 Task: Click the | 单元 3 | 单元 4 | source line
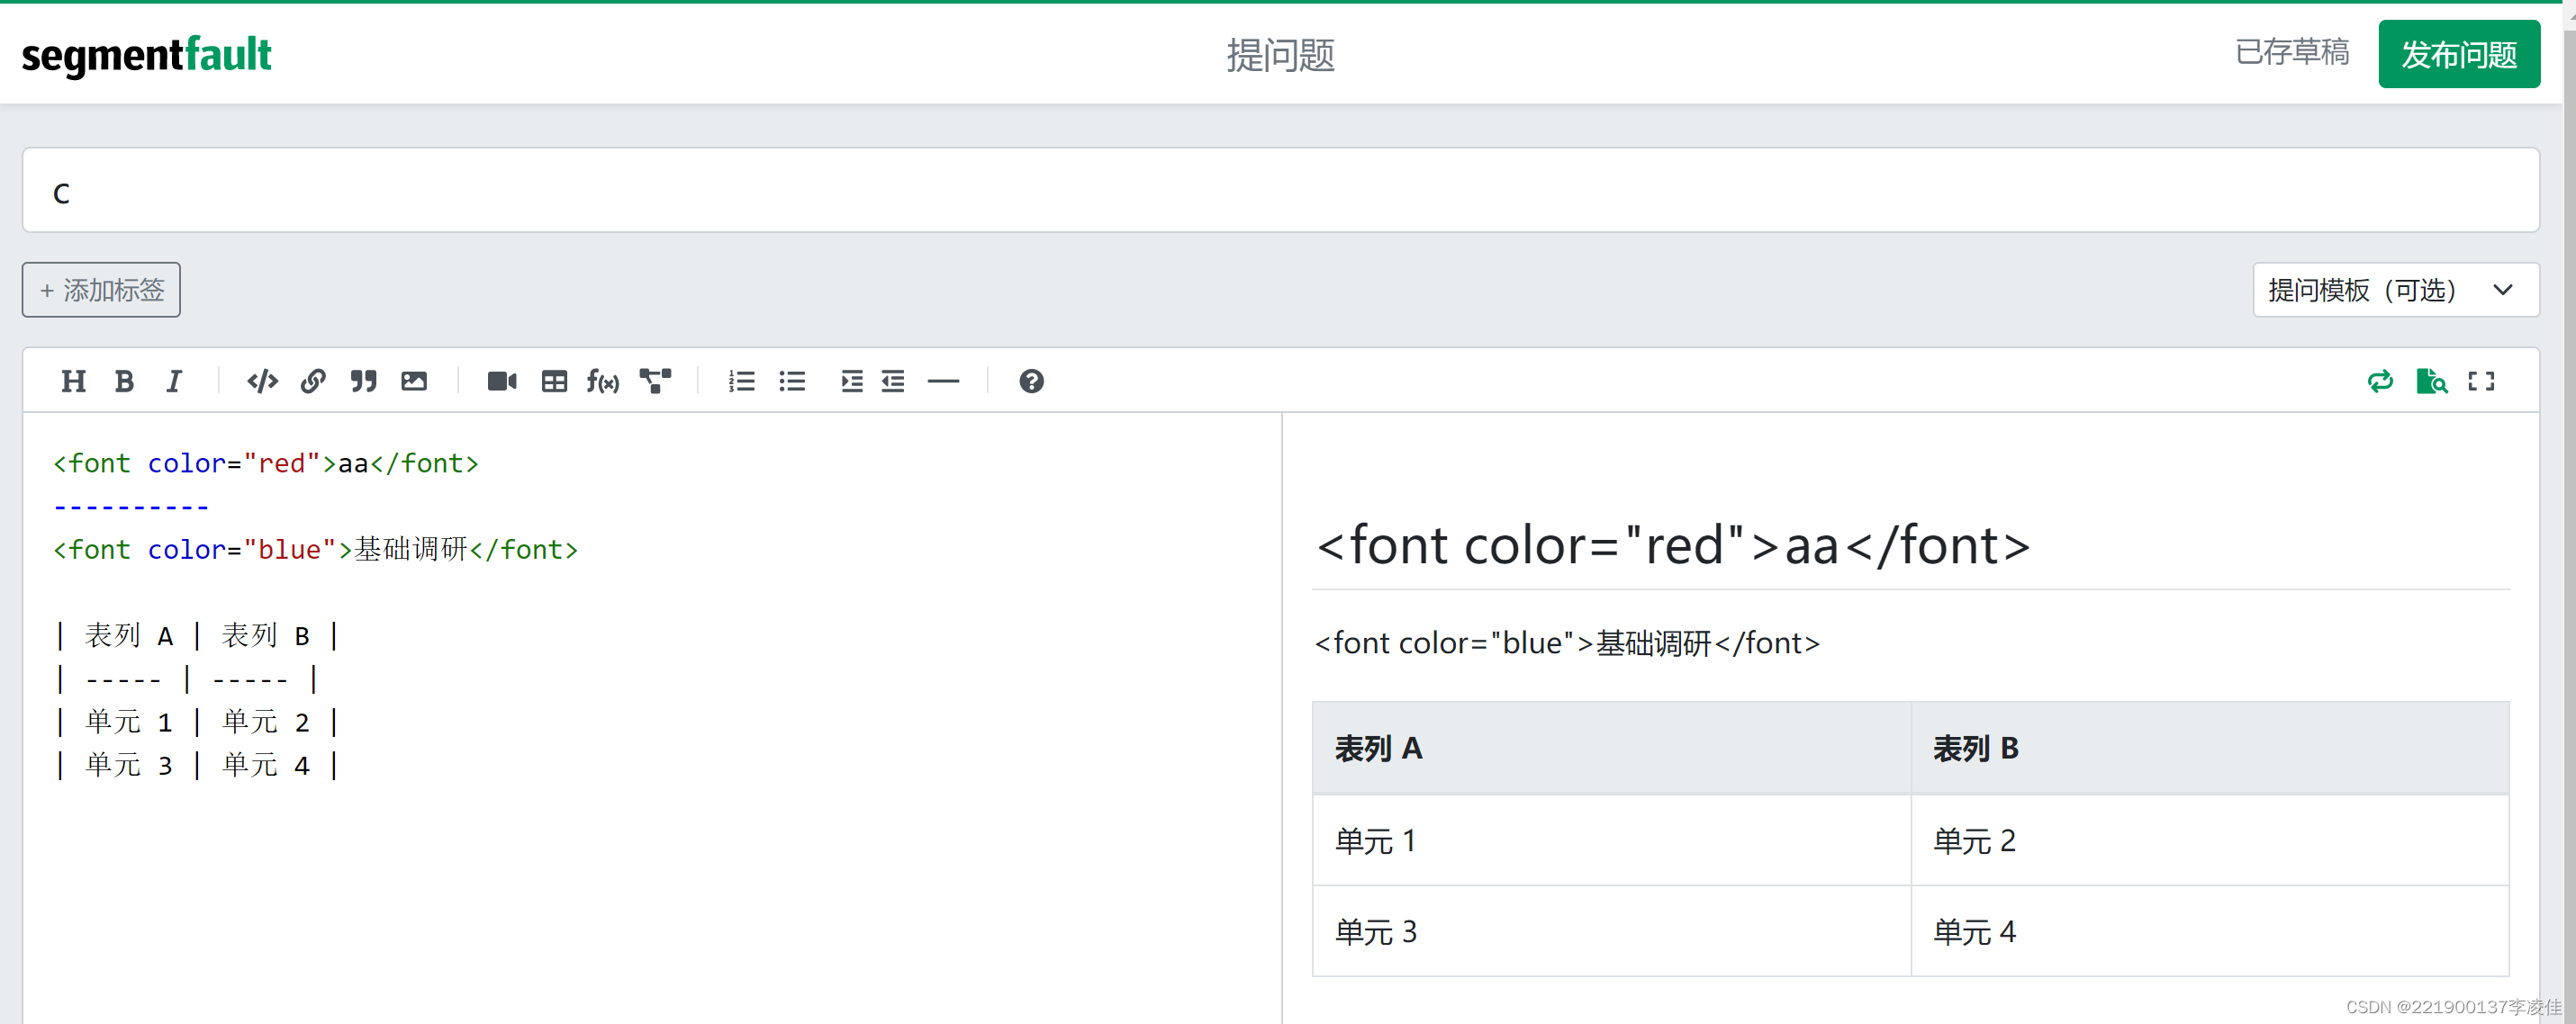click(197, 765)
